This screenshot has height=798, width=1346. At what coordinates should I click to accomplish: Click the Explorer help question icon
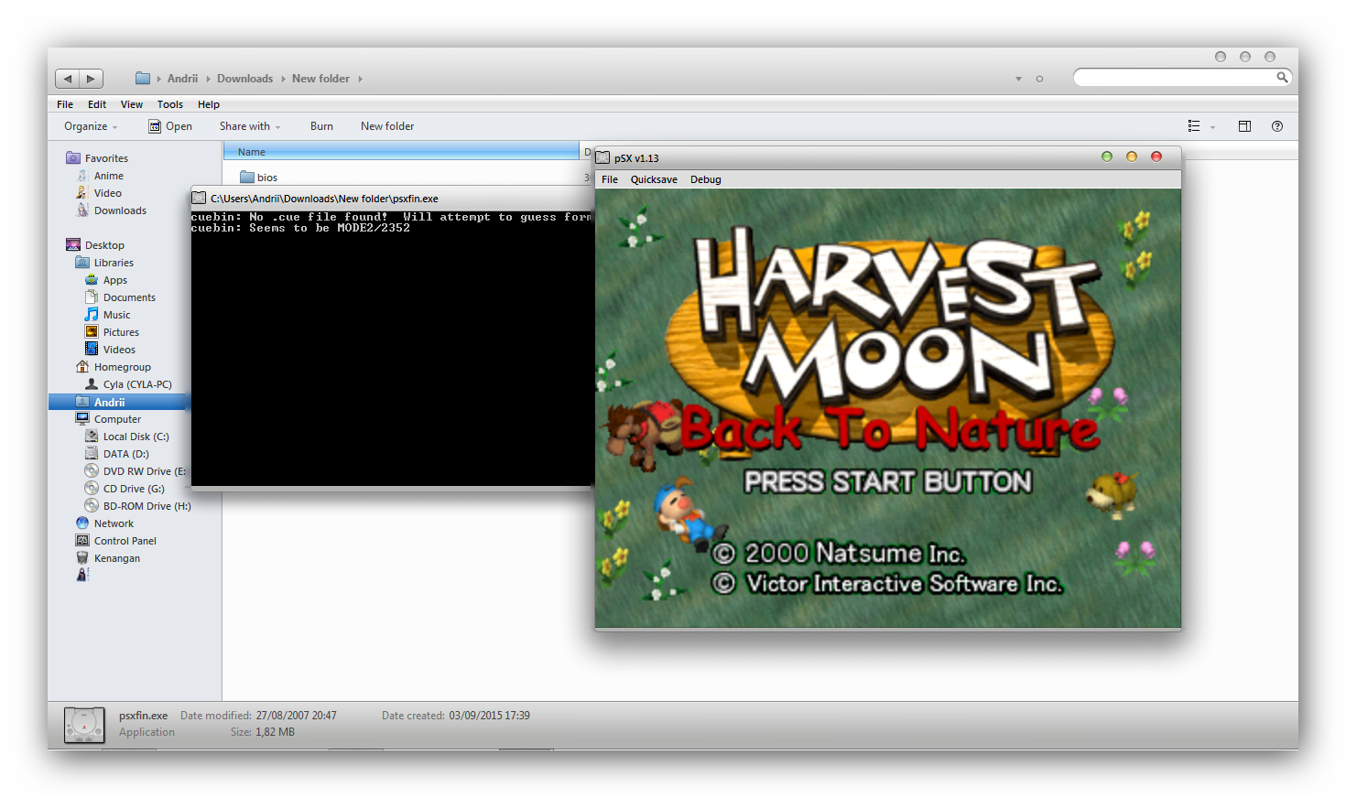click(x=1277, y=126)
